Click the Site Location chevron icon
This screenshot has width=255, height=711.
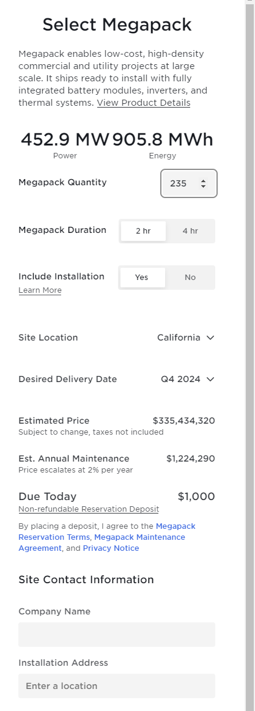pyautogui.click(x=210, y=338)
